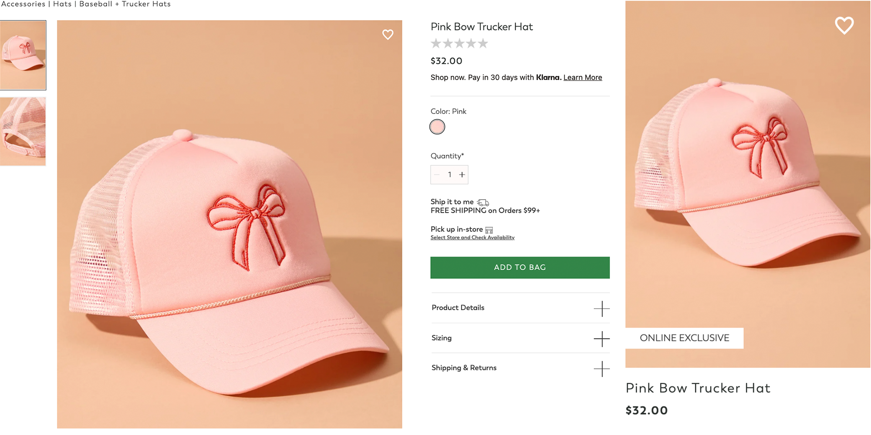The image size is (871, 435).
Task: Open Baseball + Trucker Hats breadcrumb
Action: tap(125, 4)
